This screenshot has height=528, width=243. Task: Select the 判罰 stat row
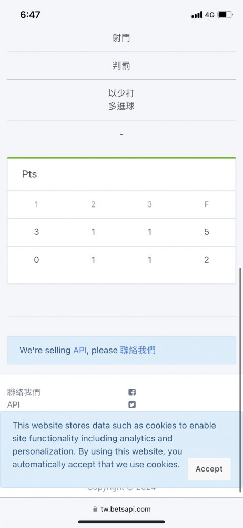point(121,65)
